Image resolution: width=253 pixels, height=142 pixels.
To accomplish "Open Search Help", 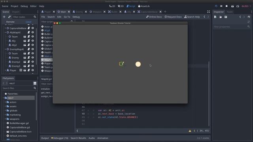I will [x=192, y=17].
